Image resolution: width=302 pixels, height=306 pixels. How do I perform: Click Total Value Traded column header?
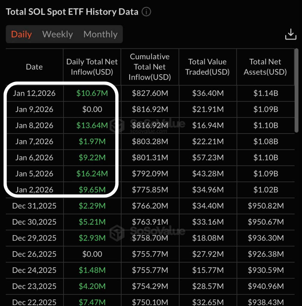coord(207,67)
